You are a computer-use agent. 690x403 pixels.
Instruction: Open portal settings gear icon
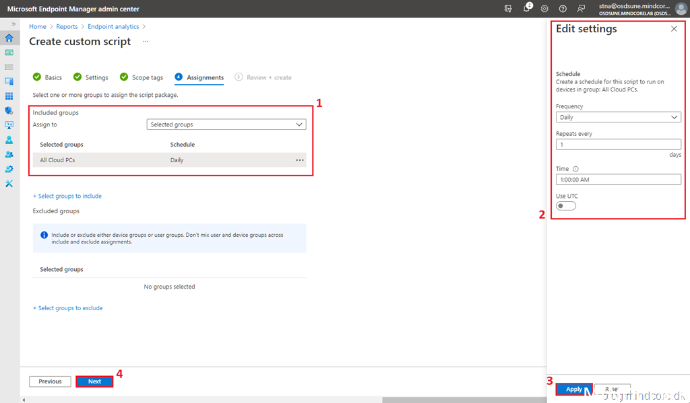point(544,8)
